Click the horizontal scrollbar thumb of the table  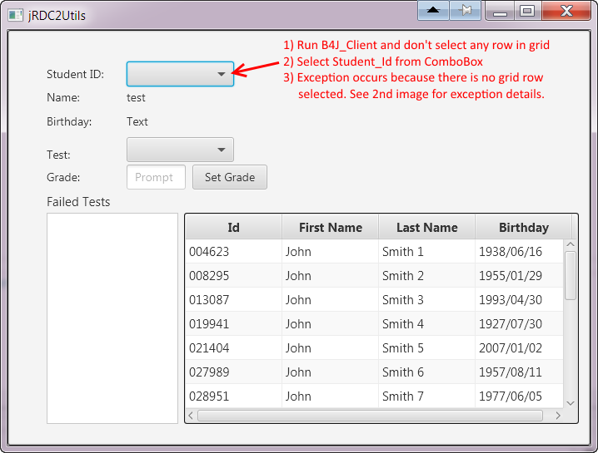[370, 416]
